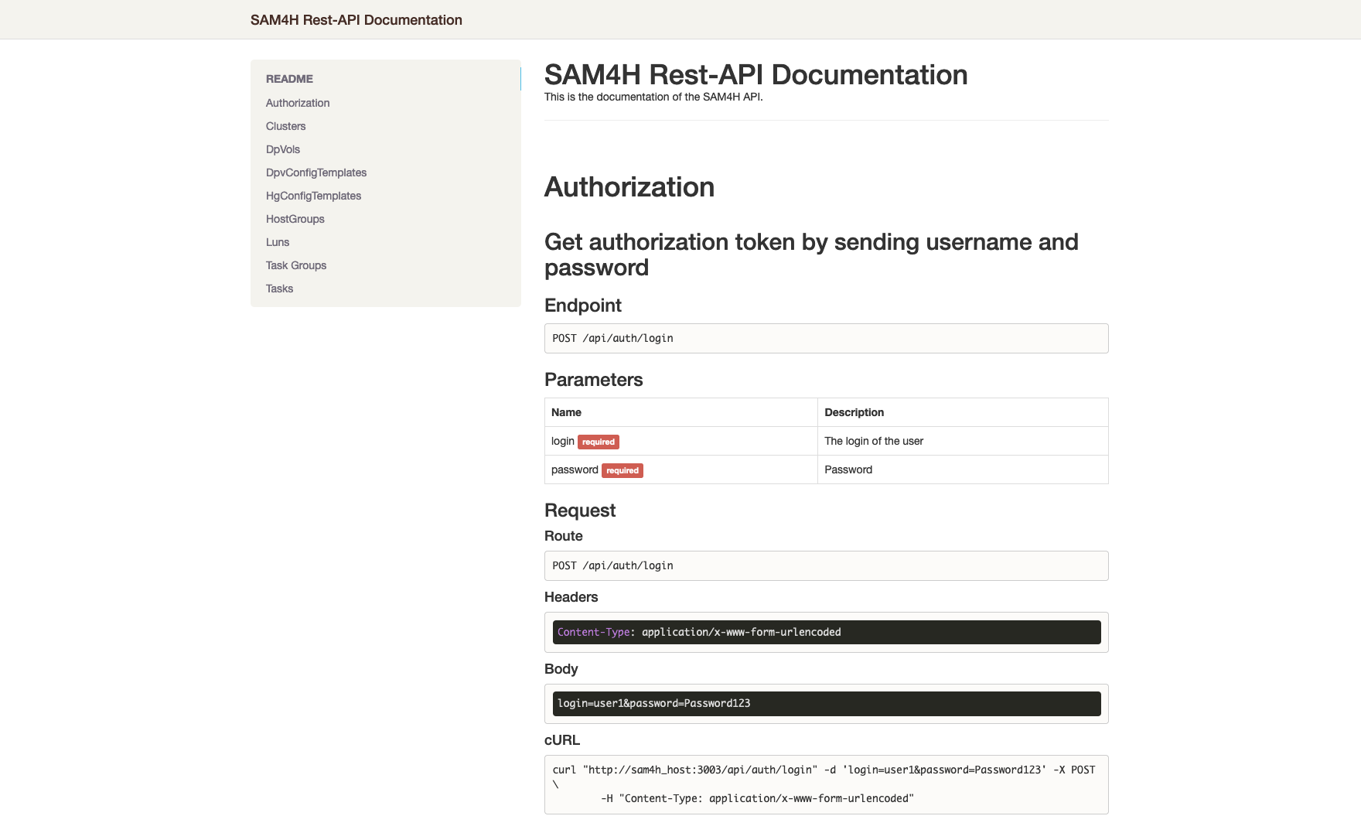The height and width of the screenshot is (816, 1361).
Task: Navigate to HgConfigTemplates in sidebar
Action: pos(313,196)
